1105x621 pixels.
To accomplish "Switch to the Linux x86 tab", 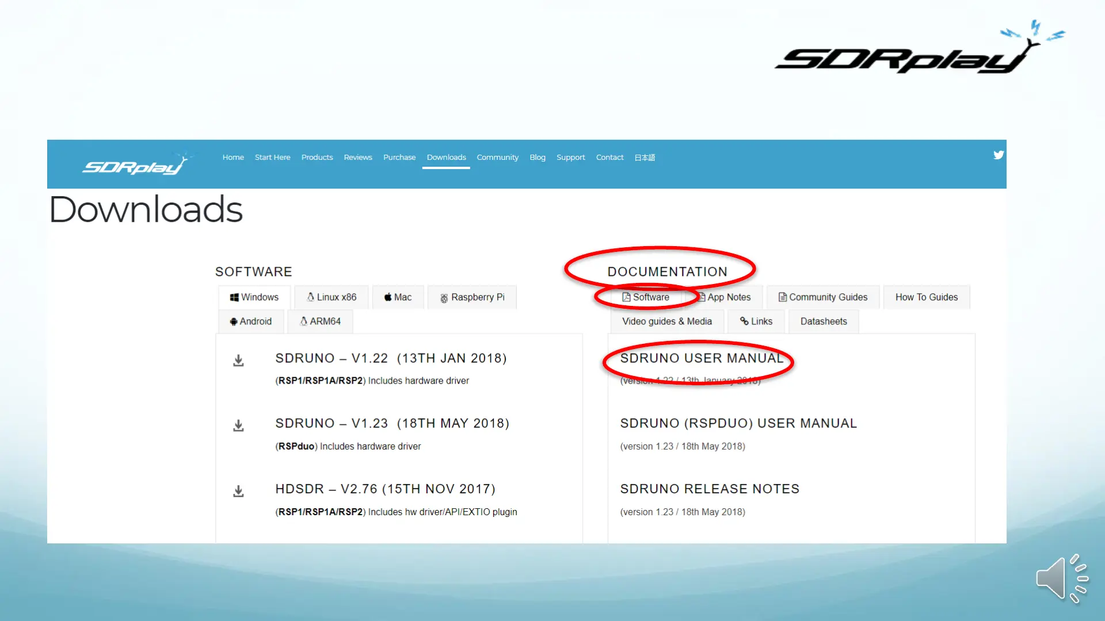I will point(331,297).
